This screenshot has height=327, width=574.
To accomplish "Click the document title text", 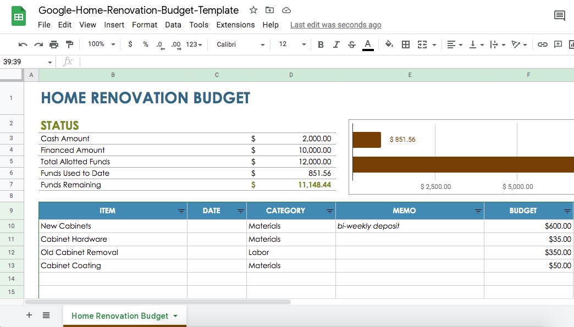I will pos(139,10).
